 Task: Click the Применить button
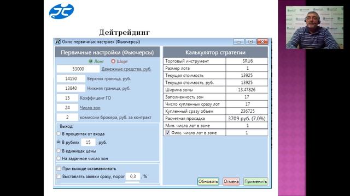pos(255,181)
